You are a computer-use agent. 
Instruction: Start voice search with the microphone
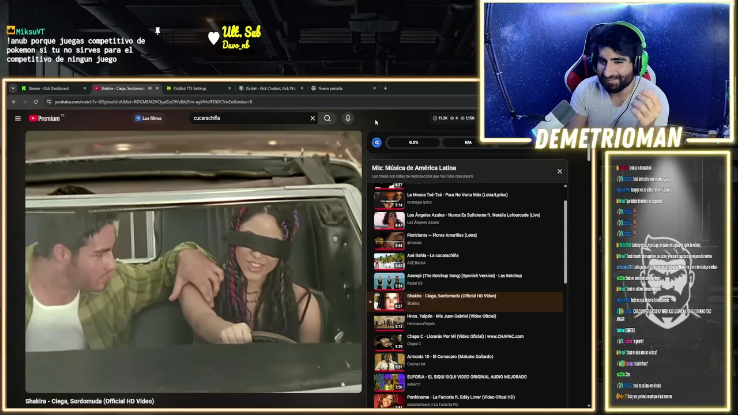(348, 118)
